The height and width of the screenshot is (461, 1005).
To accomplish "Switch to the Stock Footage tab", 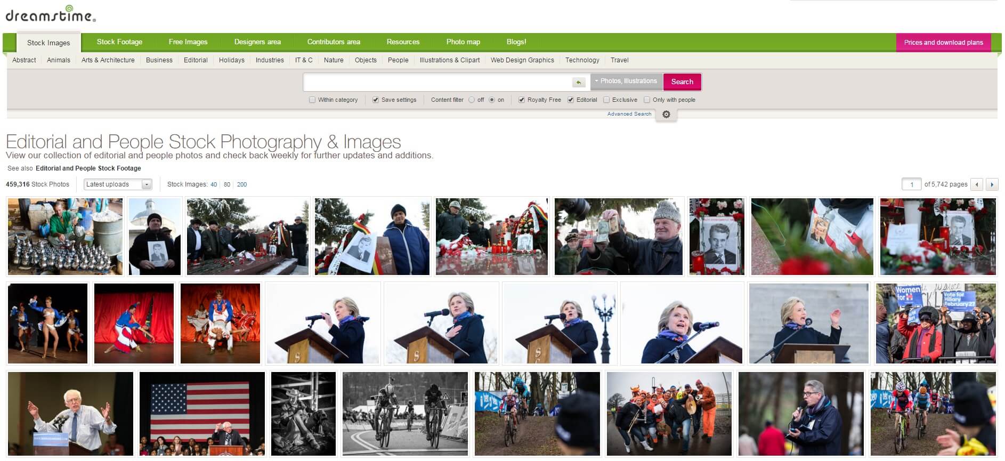I will click(x=119, y=42).
